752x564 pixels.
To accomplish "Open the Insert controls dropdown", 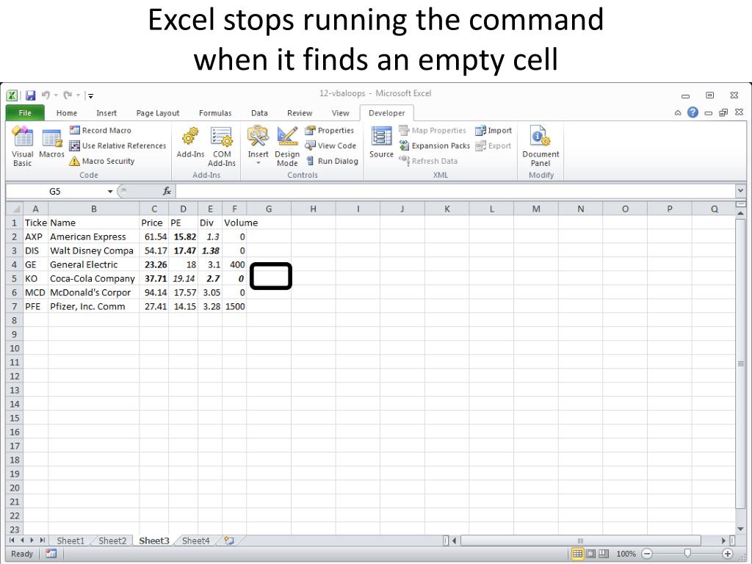I will (x=258, y=145).
